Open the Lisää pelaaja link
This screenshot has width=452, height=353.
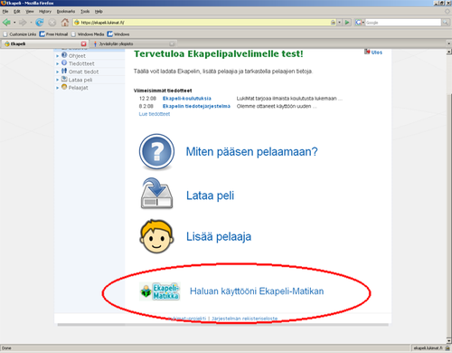point(219,236)
